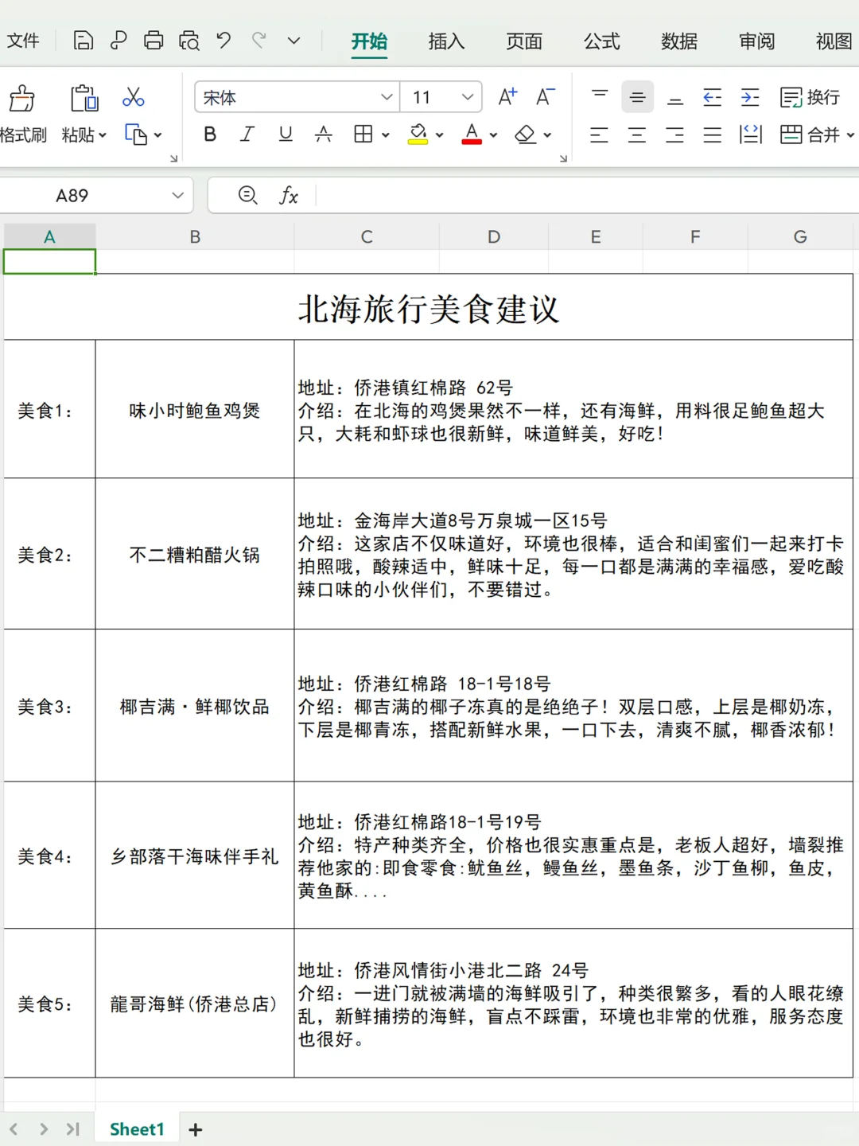Screen dimensions: 859x1146
Task: Redo the last action
Action: [x=258, y=40]
